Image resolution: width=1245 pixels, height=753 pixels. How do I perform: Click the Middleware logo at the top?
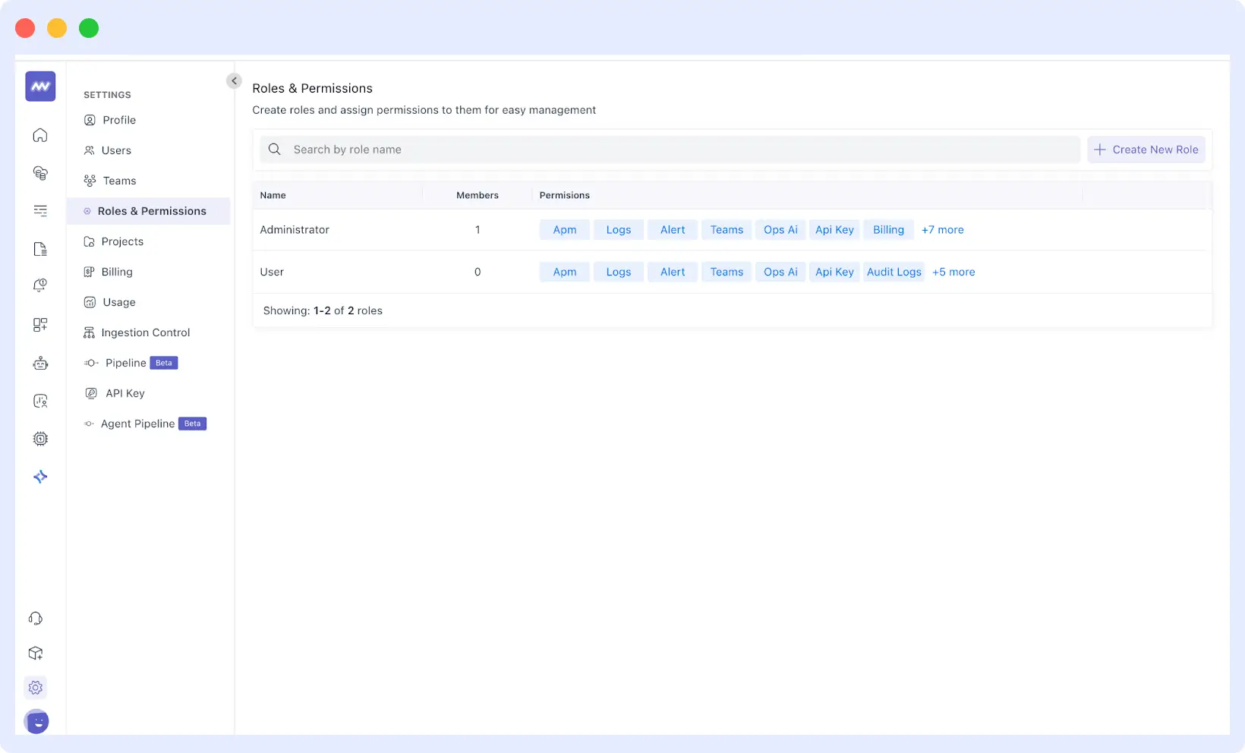tap(39, 86)
